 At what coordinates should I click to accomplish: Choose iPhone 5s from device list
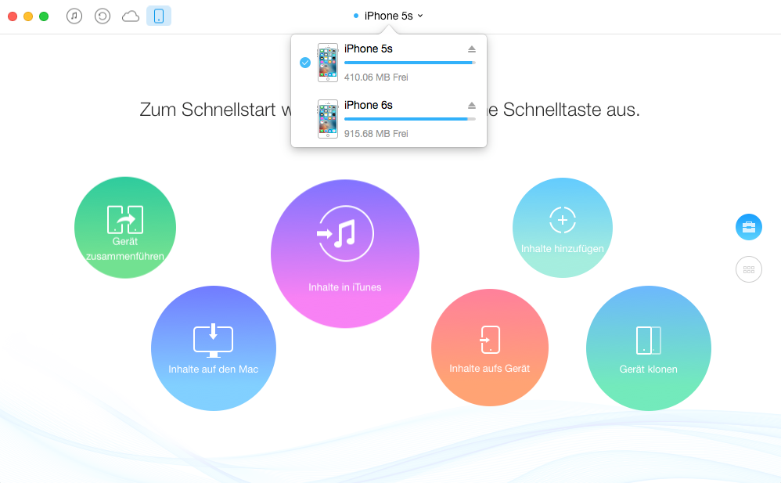point(388,63)
